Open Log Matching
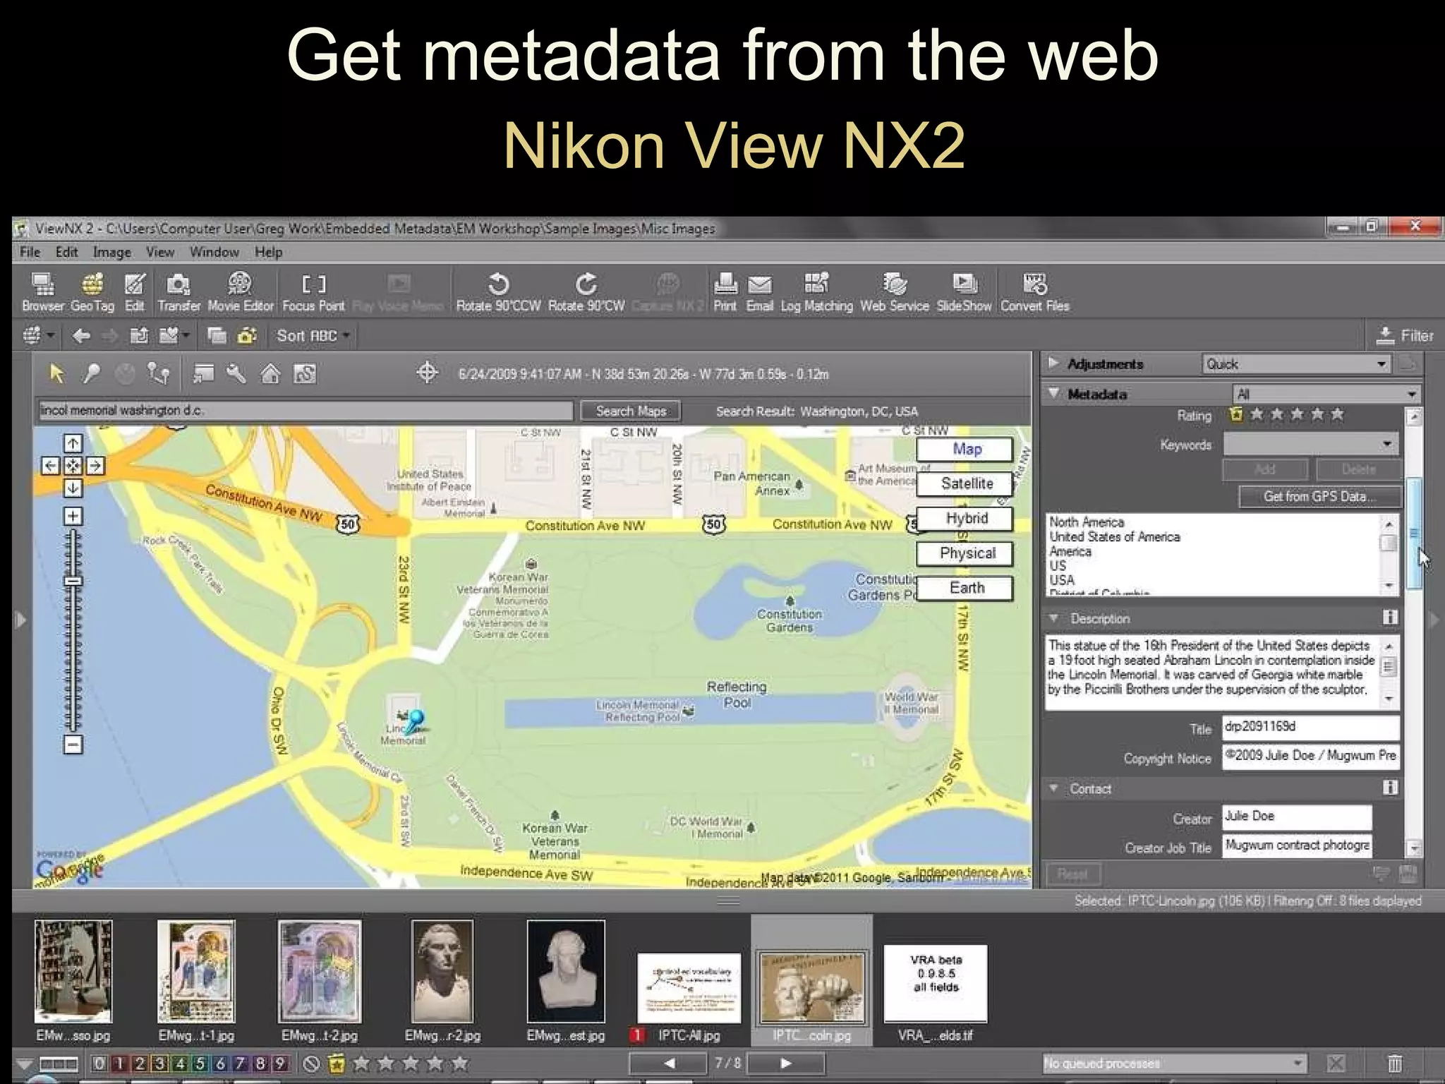 (816, 292)
